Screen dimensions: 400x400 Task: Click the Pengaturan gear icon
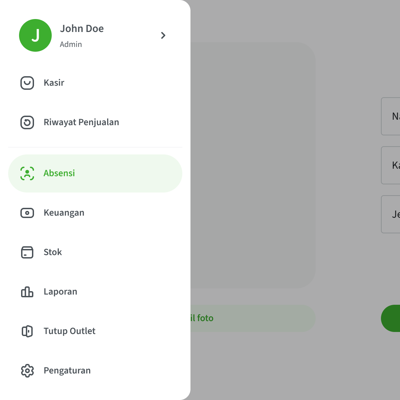coord(27,371)
